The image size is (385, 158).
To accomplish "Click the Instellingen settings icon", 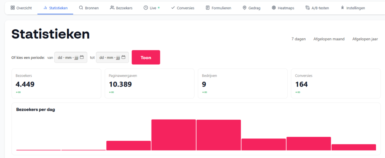I will click(343, 8).
